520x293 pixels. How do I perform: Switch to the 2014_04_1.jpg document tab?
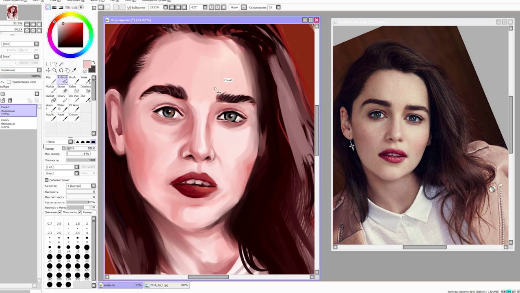[167, 285]
